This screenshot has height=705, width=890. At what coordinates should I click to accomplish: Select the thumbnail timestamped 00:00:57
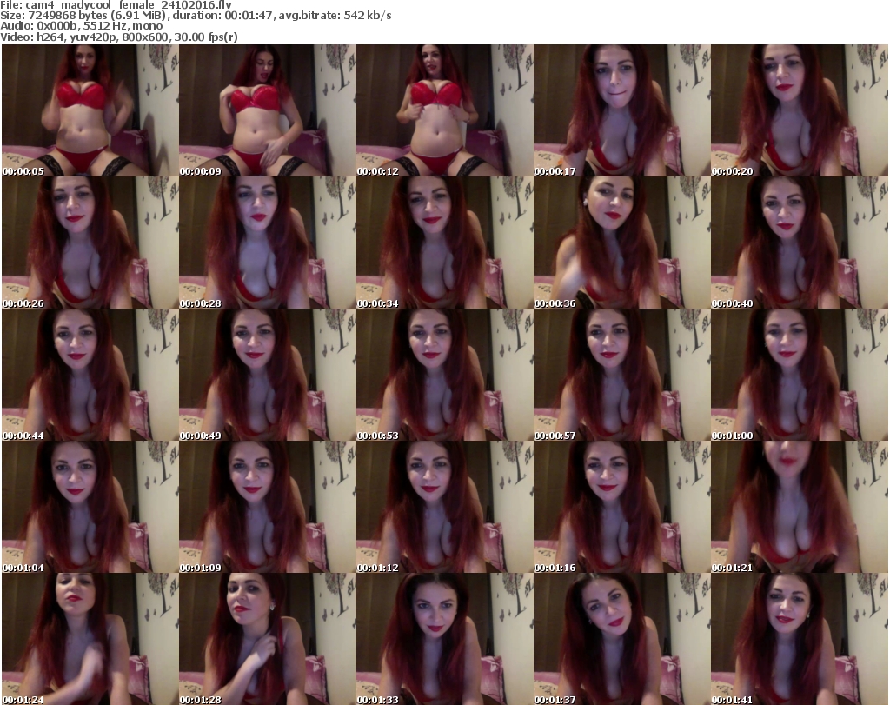(x=622, y=375)
